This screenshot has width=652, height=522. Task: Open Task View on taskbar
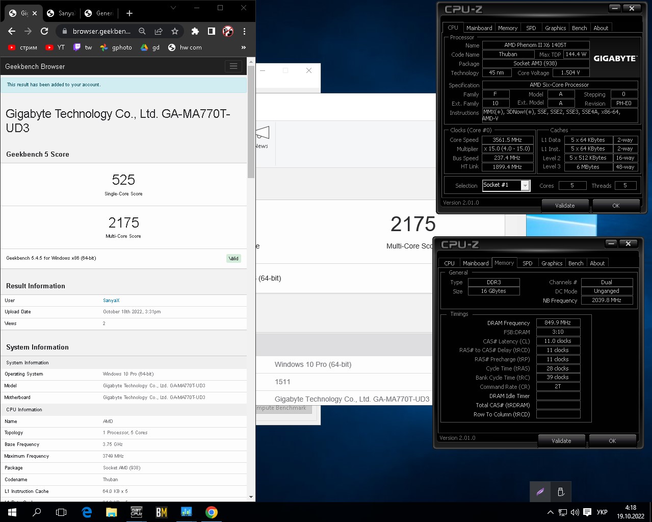[x=61, y=512]
